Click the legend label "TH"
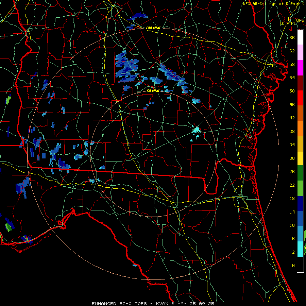The height and width of the screenshot is (306, 306). pos(292,266)
